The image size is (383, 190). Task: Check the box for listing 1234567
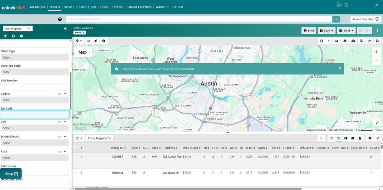tap(75, 157)
